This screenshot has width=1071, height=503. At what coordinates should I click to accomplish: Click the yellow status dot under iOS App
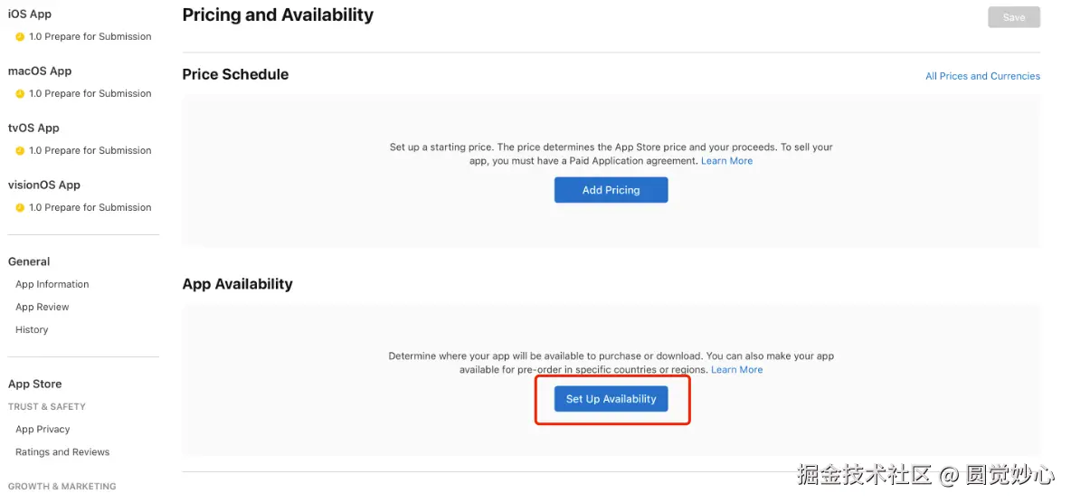(20, 37)
